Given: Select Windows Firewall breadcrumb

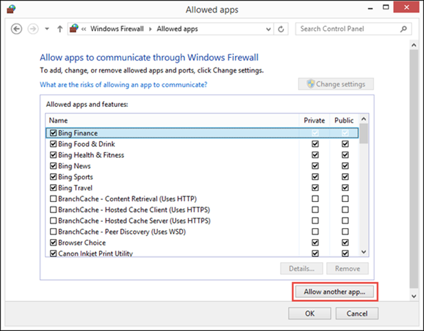Looking at the screenshot, I should point(117,29).
